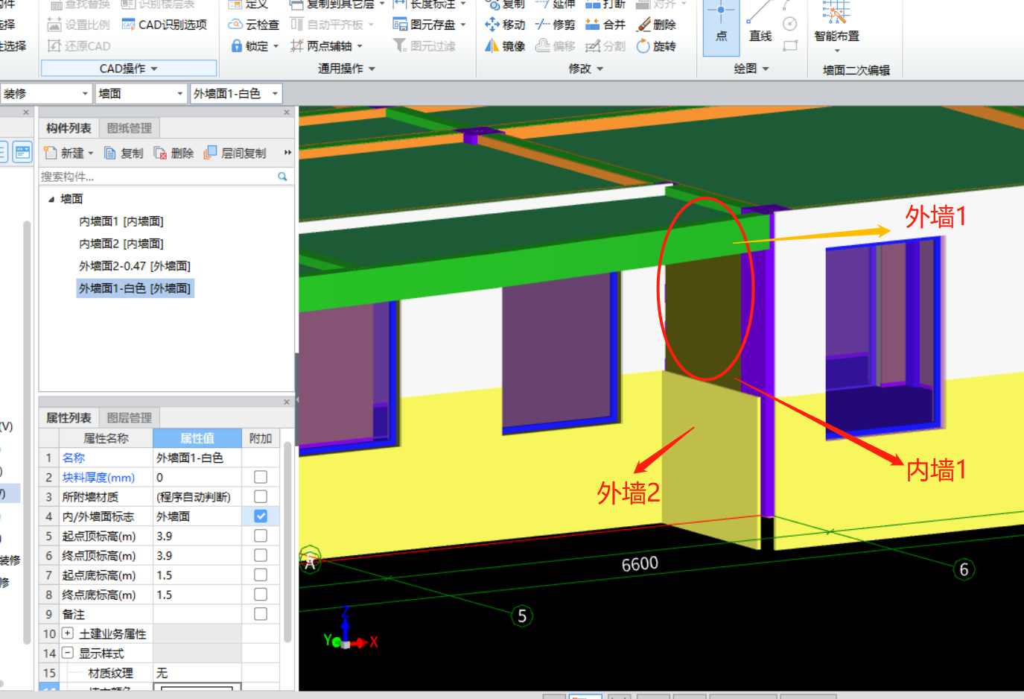Image resolution: width=1024 pixels, height=699 pixels.
Task: Toggle checkbox for 起点顶标高(m) row
Action: (x=261, y=536)
